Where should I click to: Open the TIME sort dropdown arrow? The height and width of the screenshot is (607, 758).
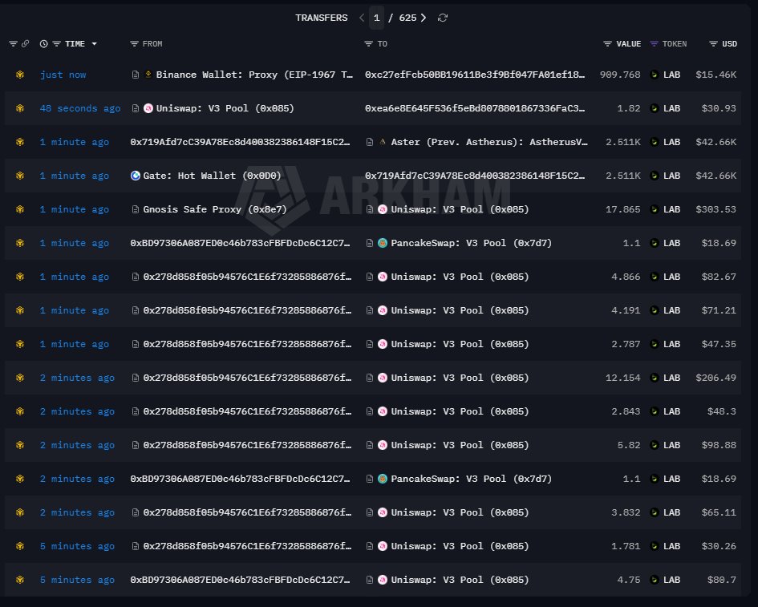[x=95, y=44]
